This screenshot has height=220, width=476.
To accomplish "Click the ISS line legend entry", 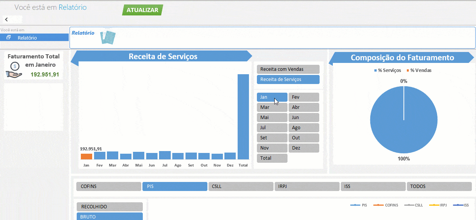I will (x=461, y=205).
